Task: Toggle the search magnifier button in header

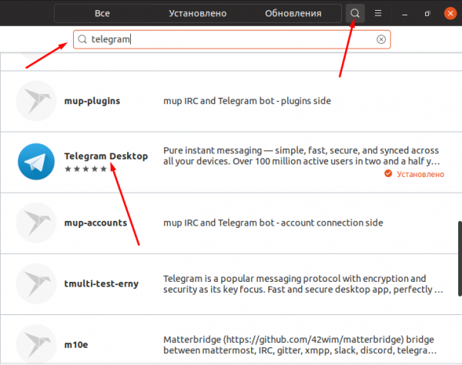Action: click(x=355, y=13)
